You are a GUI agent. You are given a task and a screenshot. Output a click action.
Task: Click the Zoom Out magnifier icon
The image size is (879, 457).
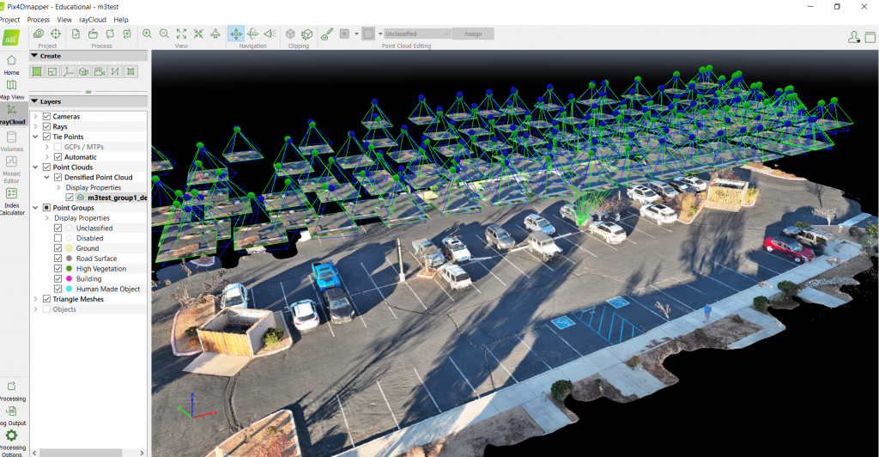pos(164,34)
